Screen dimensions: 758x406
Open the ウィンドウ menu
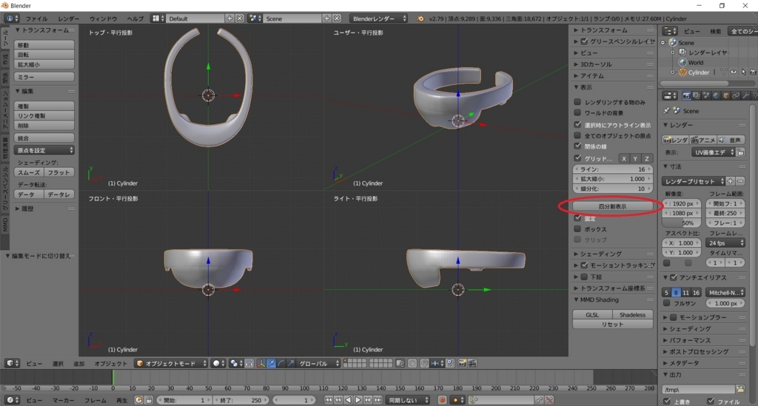point(103,18)
